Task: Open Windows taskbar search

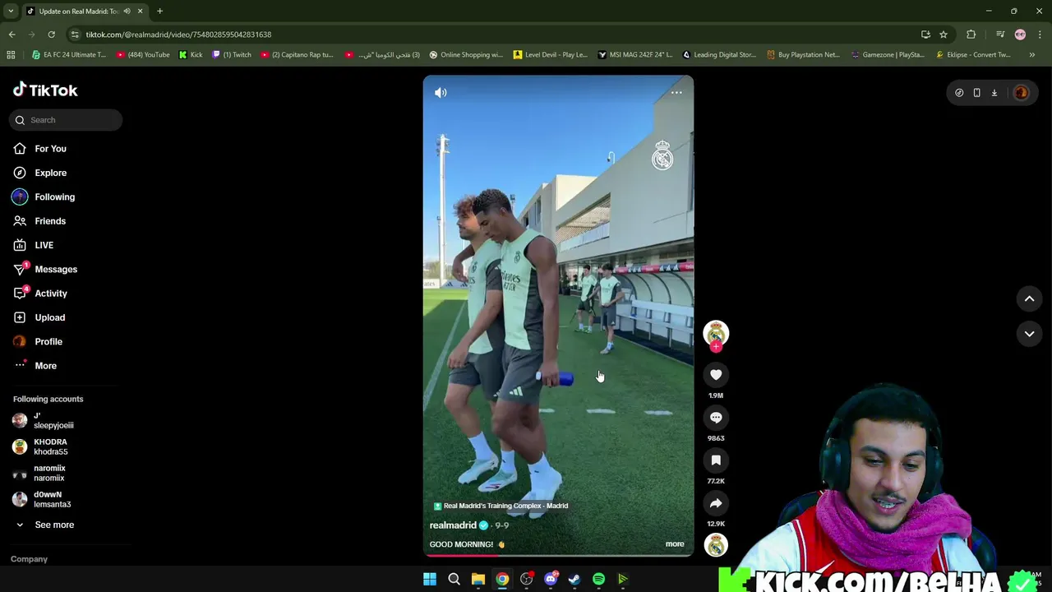Action: pos(454,580)
